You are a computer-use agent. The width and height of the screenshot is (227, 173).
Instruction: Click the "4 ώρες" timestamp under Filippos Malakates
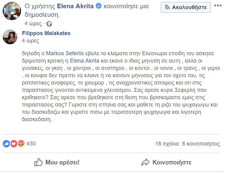30,40
